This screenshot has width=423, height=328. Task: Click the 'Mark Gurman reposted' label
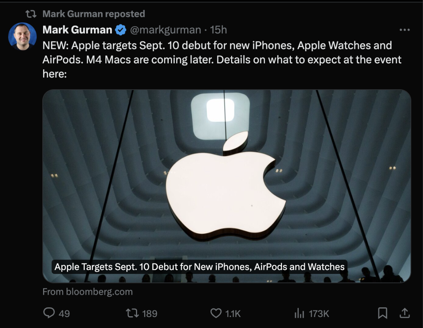click(x=94, y=14)
